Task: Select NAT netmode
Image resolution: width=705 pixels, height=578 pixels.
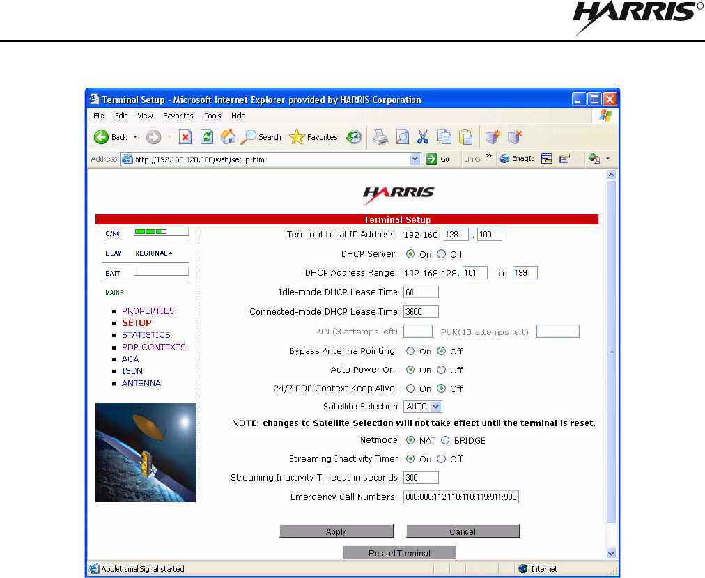Action: click(x=410, y=440)
